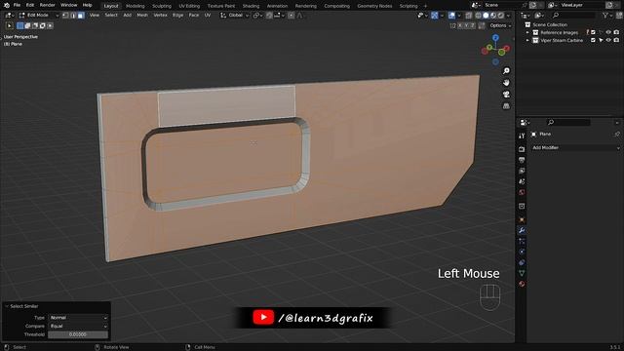The width and height of the screenshot is (624, 351).
Task: Select face select mode
Action: tap(81, 16)
